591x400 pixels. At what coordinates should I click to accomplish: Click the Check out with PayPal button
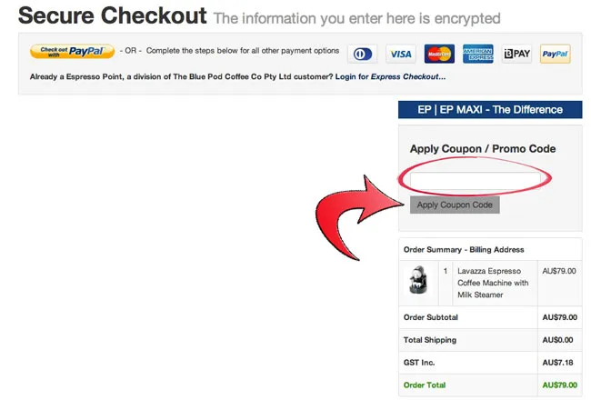73,51
